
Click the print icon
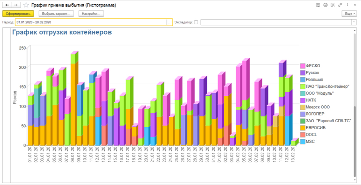tap(325, 5)
